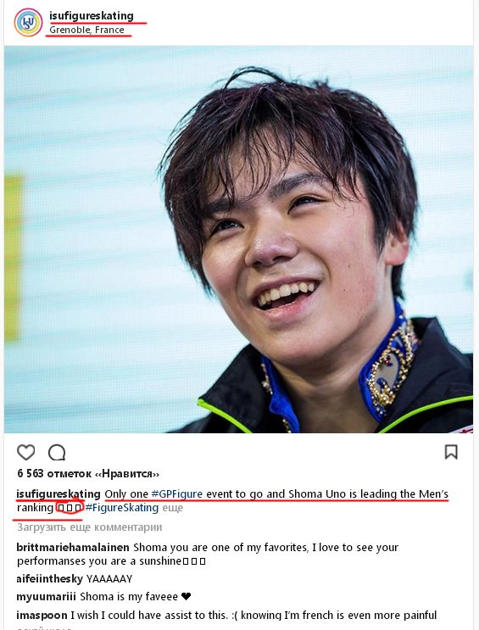479x630 pixels.
Task: Load more comments via 'Загрузить еще комментарии'
Action: coord(90,527)
